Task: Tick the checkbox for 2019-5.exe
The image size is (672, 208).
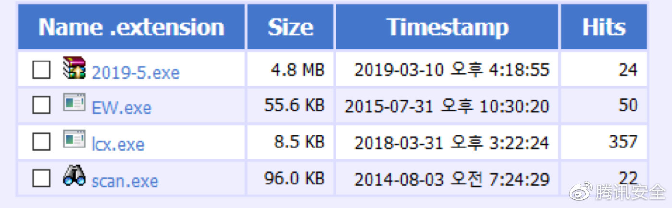Action: point(41,70)
